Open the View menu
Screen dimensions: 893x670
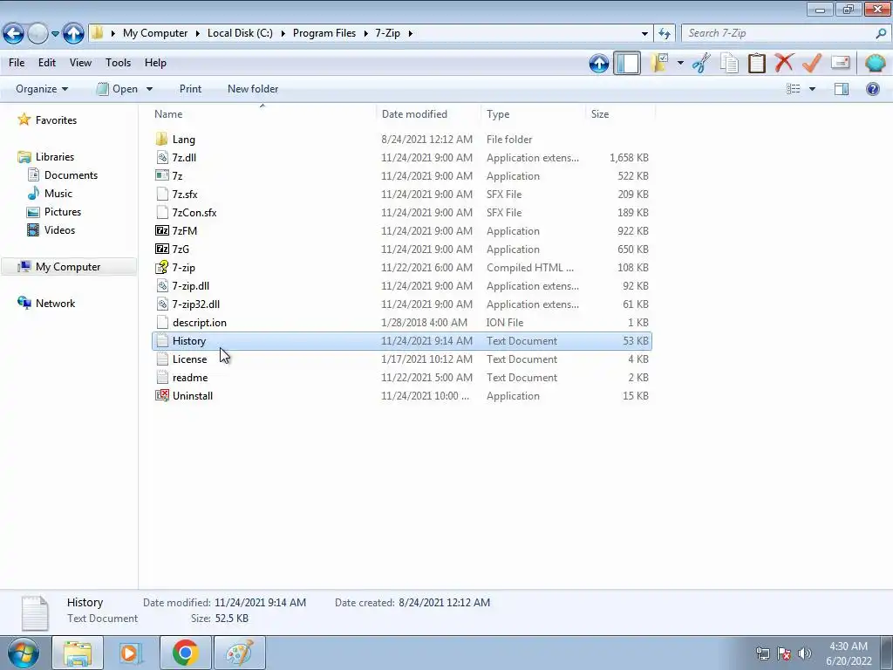tap(80, 63)
